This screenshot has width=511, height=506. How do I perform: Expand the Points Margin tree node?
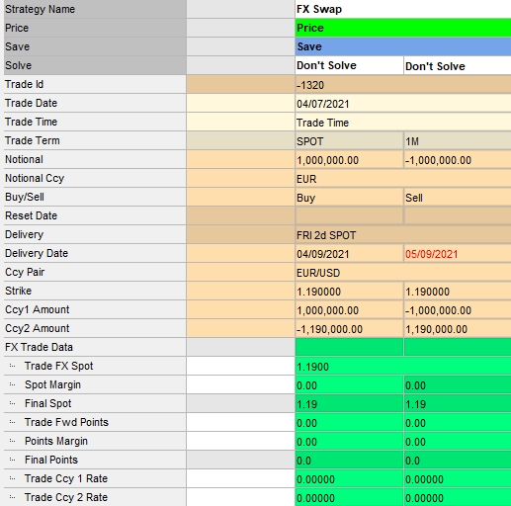pyautogui.click(x=13, y=441)
